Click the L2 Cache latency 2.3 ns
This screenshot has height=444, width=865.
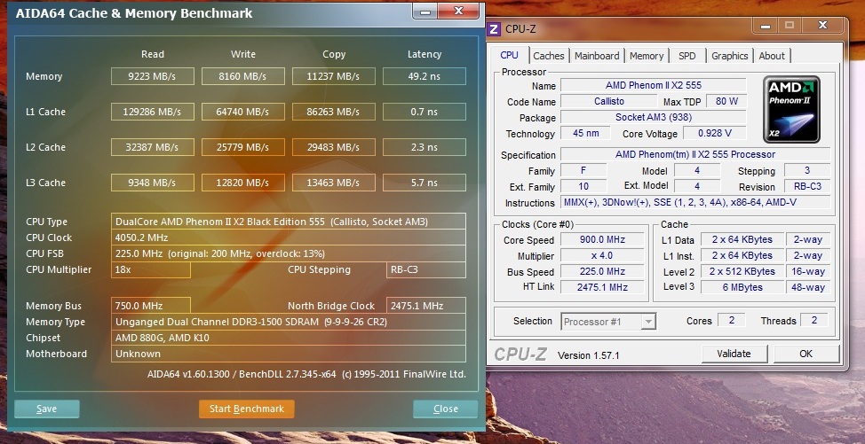pos(425,147)
